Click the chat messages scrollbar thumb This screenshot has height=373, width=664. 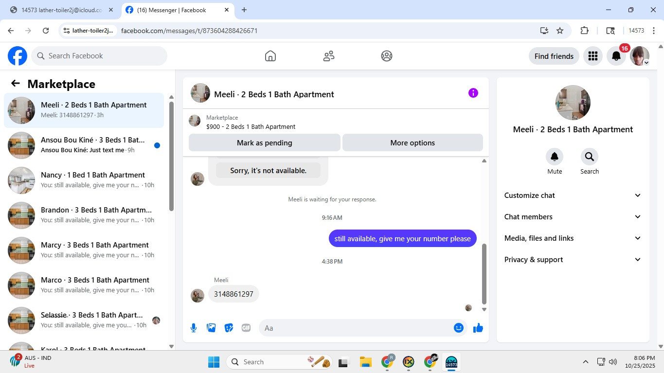(484, 273)
